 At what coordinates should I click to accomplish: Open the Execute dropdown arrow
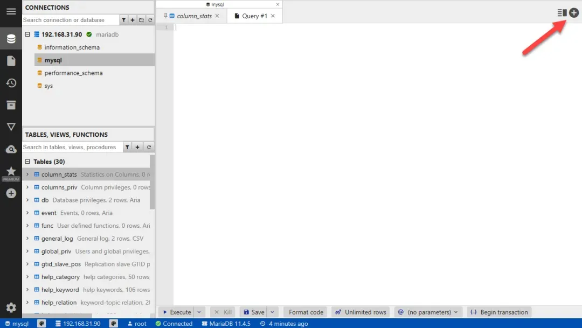199,312
